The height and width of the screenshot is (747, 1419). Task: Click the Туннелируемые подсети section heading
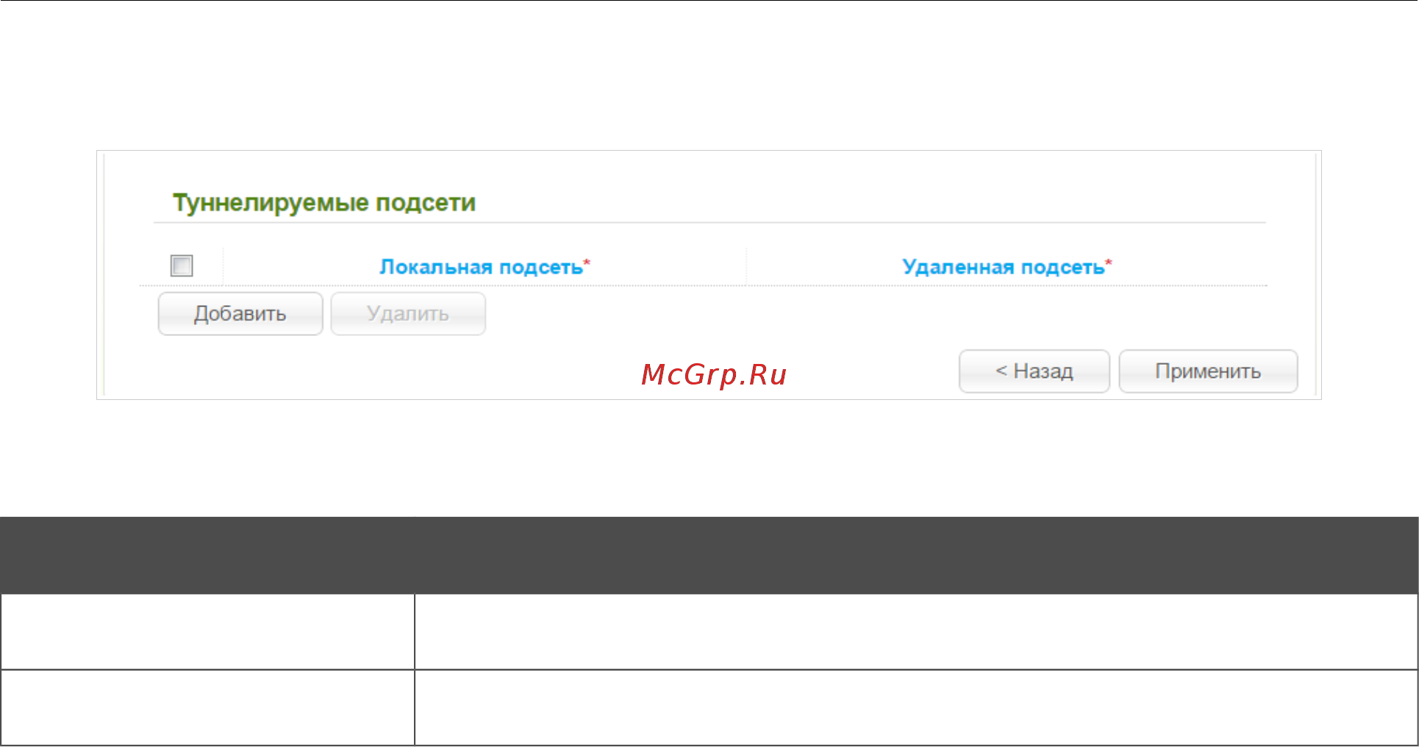(324, 203)
